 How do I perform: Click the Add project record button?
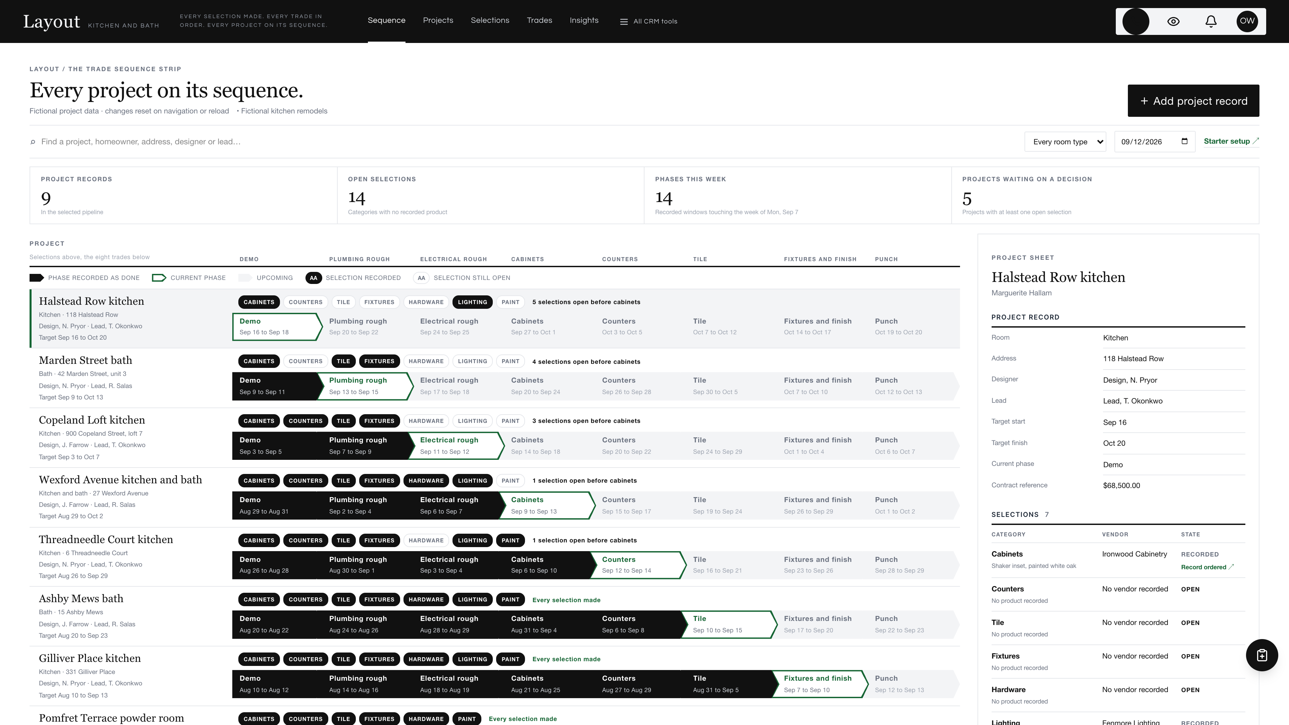tap(1193, 101)
